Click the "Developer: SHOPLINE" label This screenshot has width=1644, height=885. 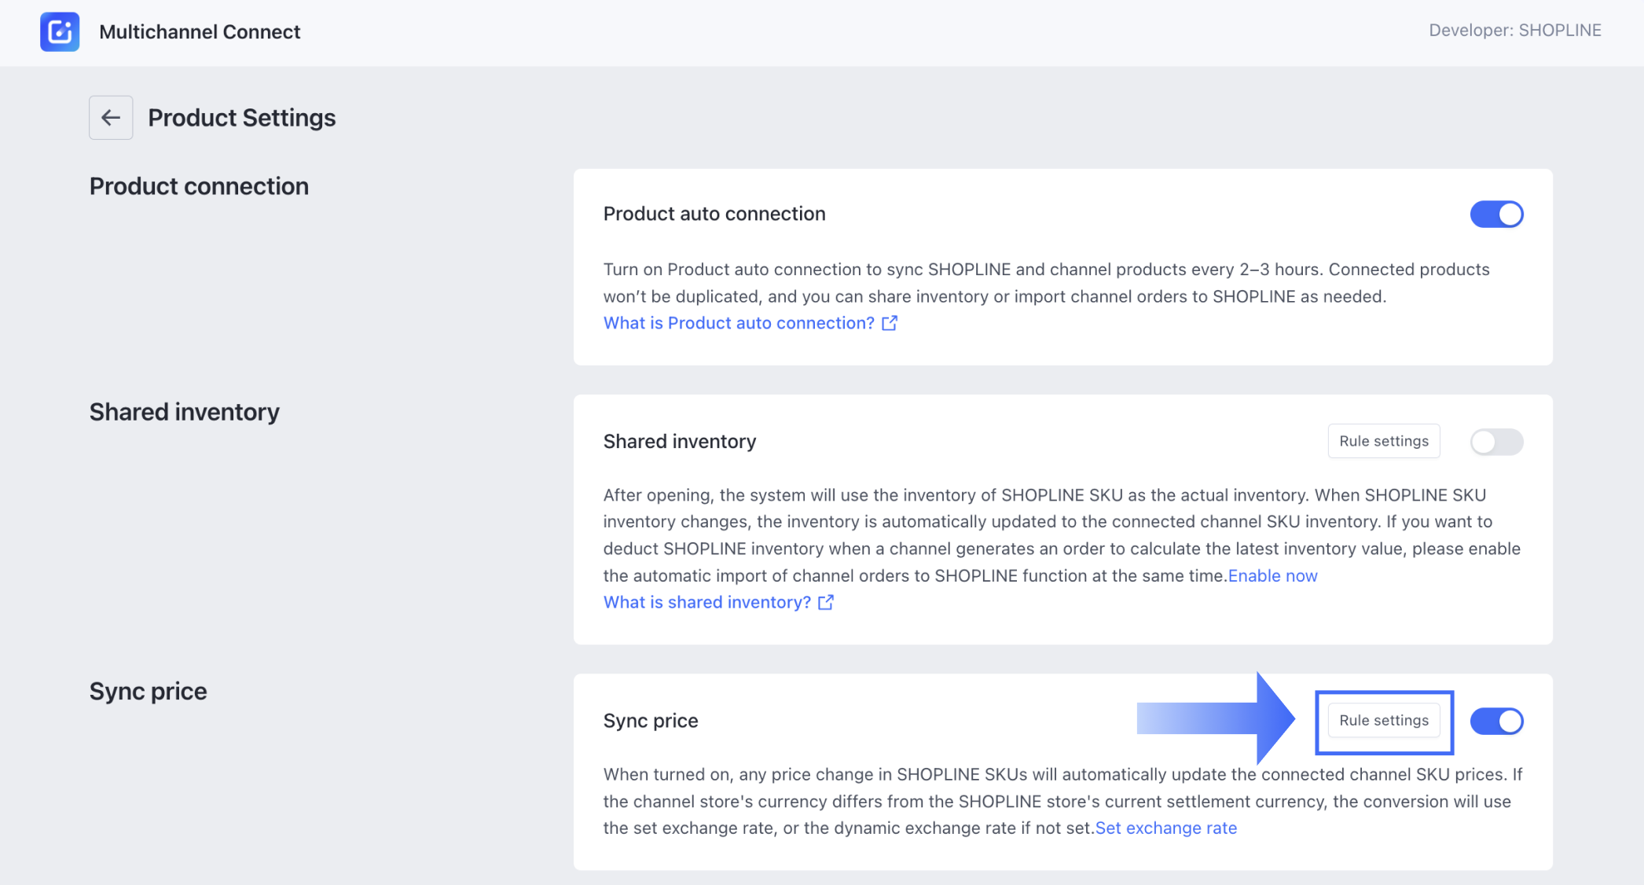click(1514, 30)
